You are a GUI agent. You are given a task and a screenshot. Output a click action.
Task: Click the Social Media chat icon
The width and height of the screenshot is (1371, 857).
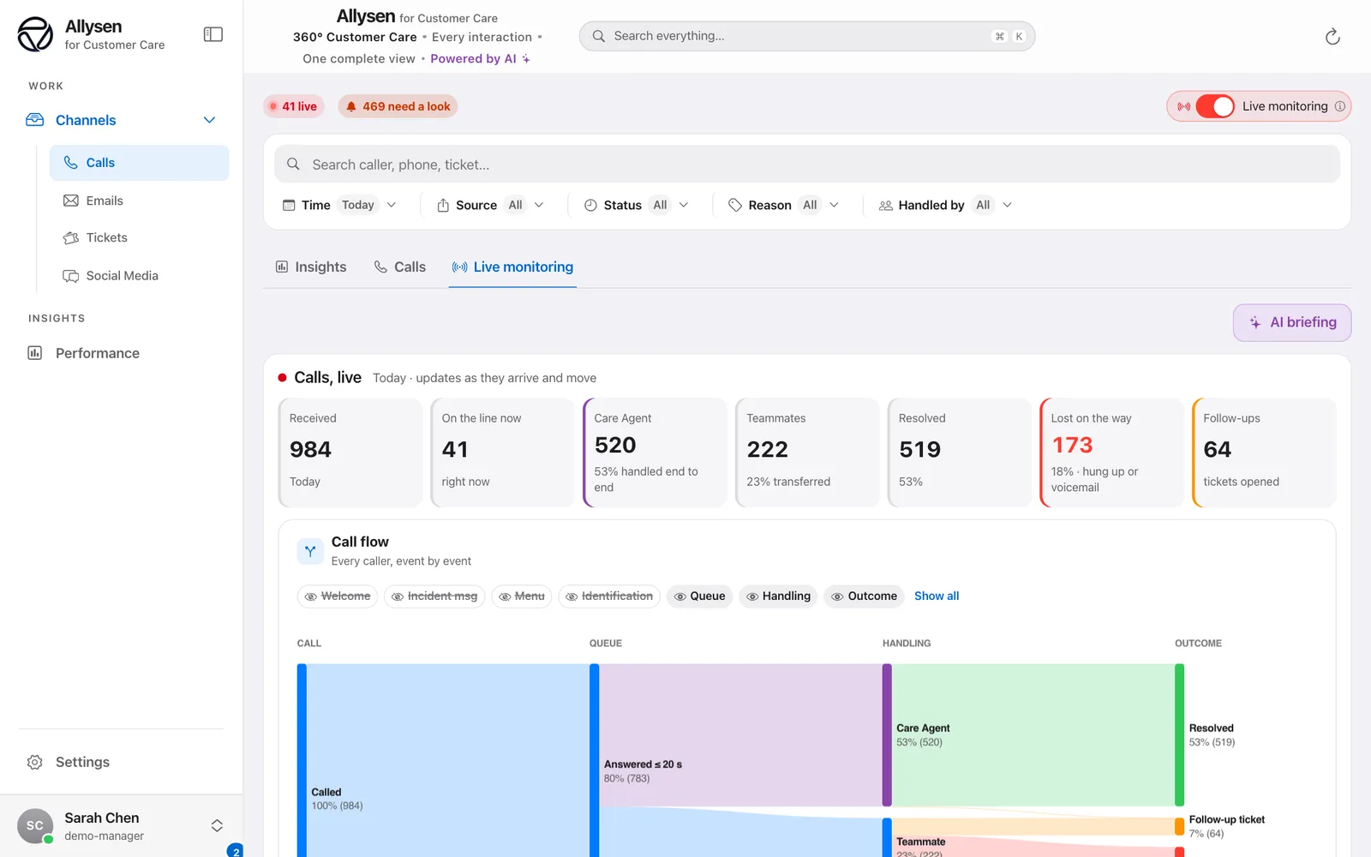click(71, 276)
